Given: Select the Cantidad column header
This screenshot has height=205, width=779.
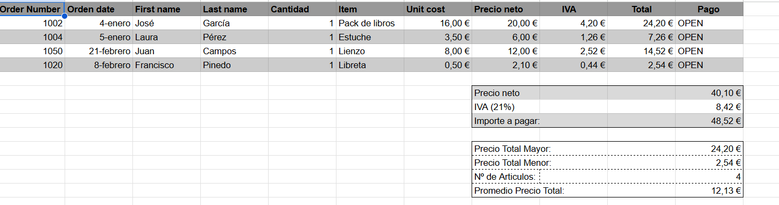Looking at the screenshot, I should pyautogui.click(x=303, y=9).
